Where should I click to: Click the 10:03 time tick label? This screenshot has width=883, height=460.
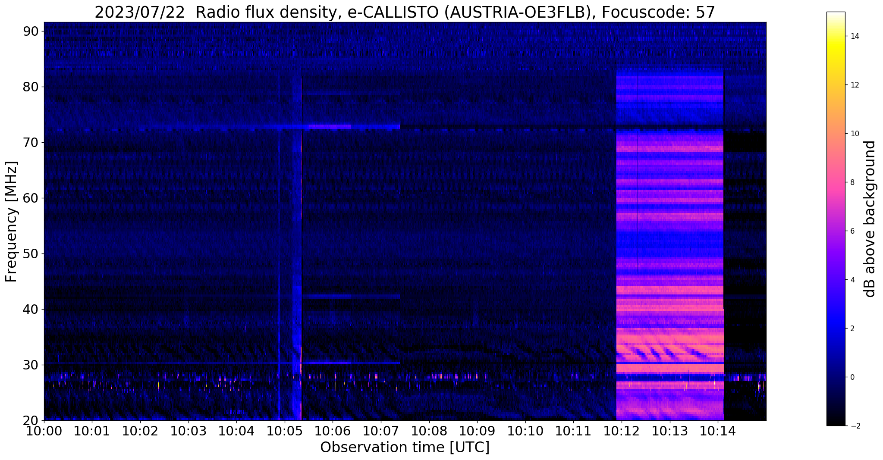pos(189,431)
